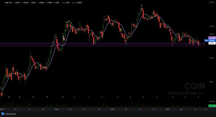The height and width of the screenshot is (117, 216).
Task: Click the green earnings marker after the 2025 label
Action: point(118,97)
